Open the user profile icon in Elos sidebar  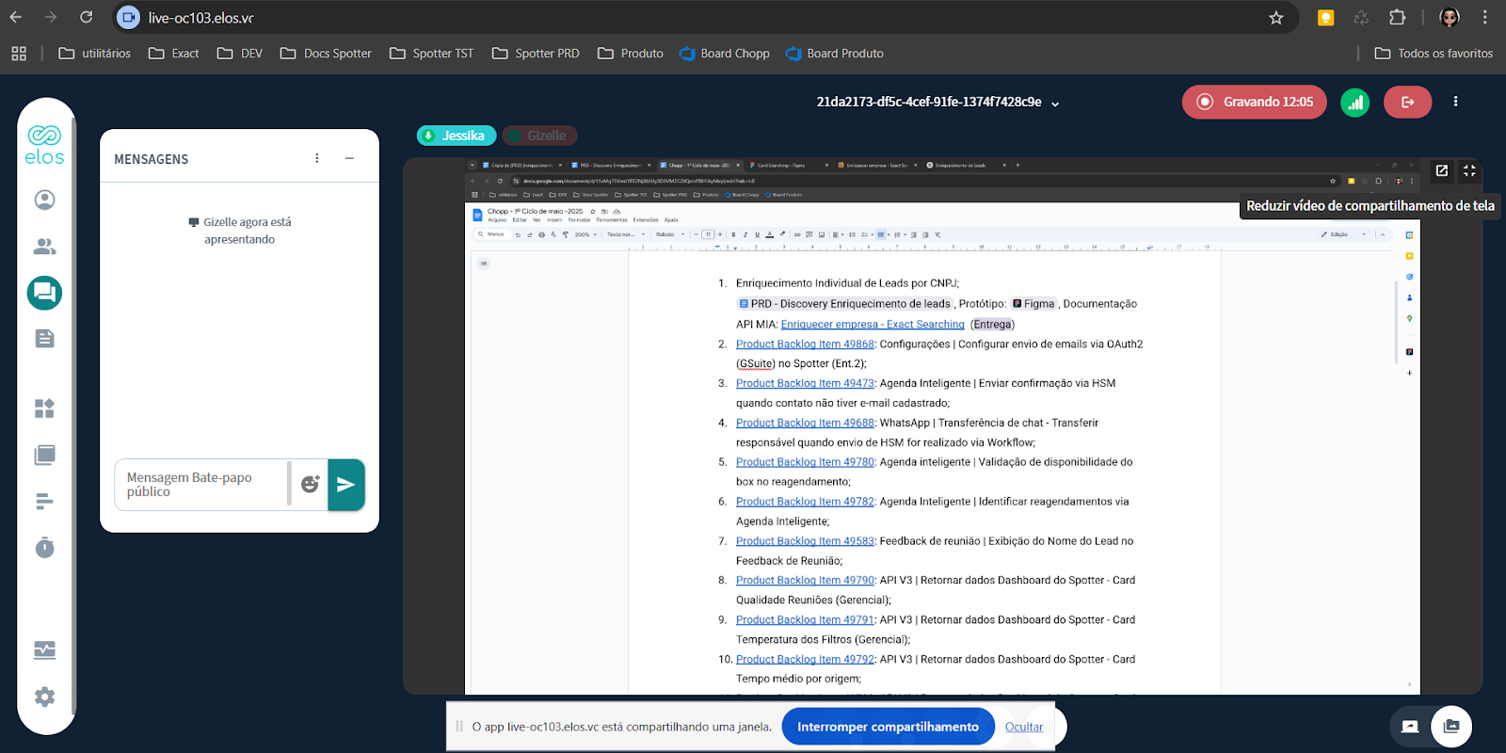pos(44,200)
